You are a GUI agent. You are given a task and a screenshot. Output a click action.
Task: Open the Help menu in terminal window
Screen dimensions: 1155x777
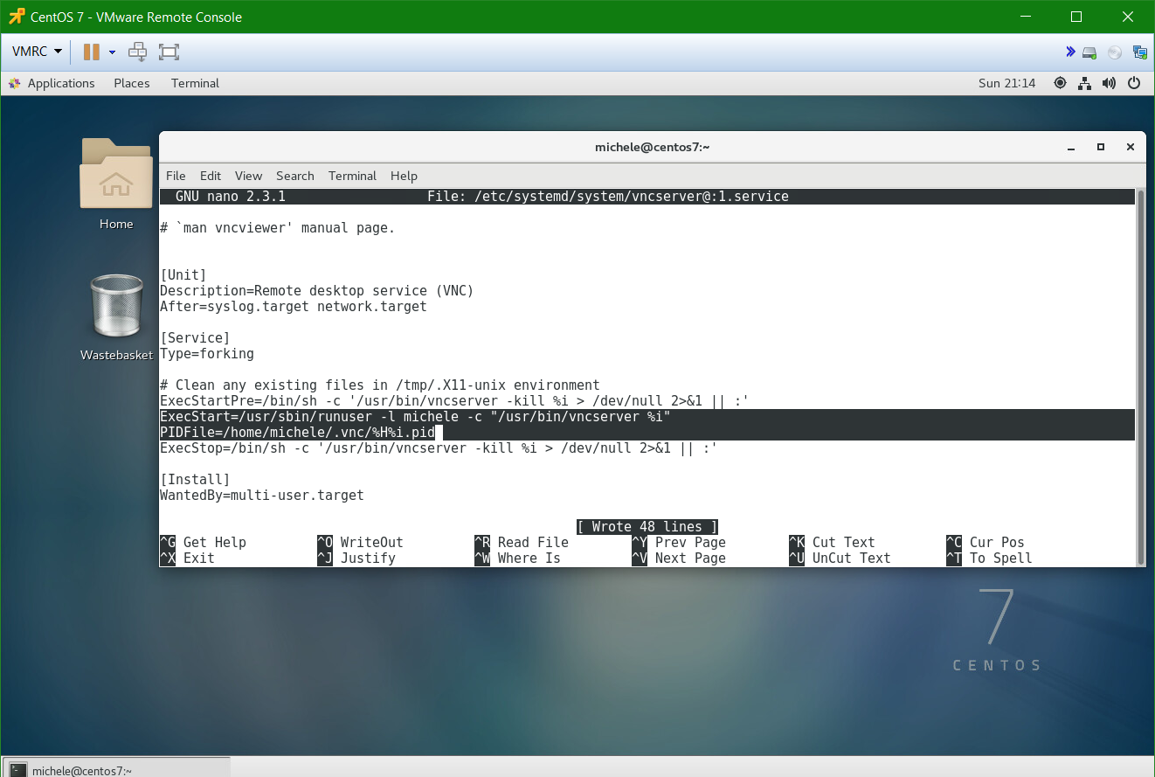click(404, 176)
